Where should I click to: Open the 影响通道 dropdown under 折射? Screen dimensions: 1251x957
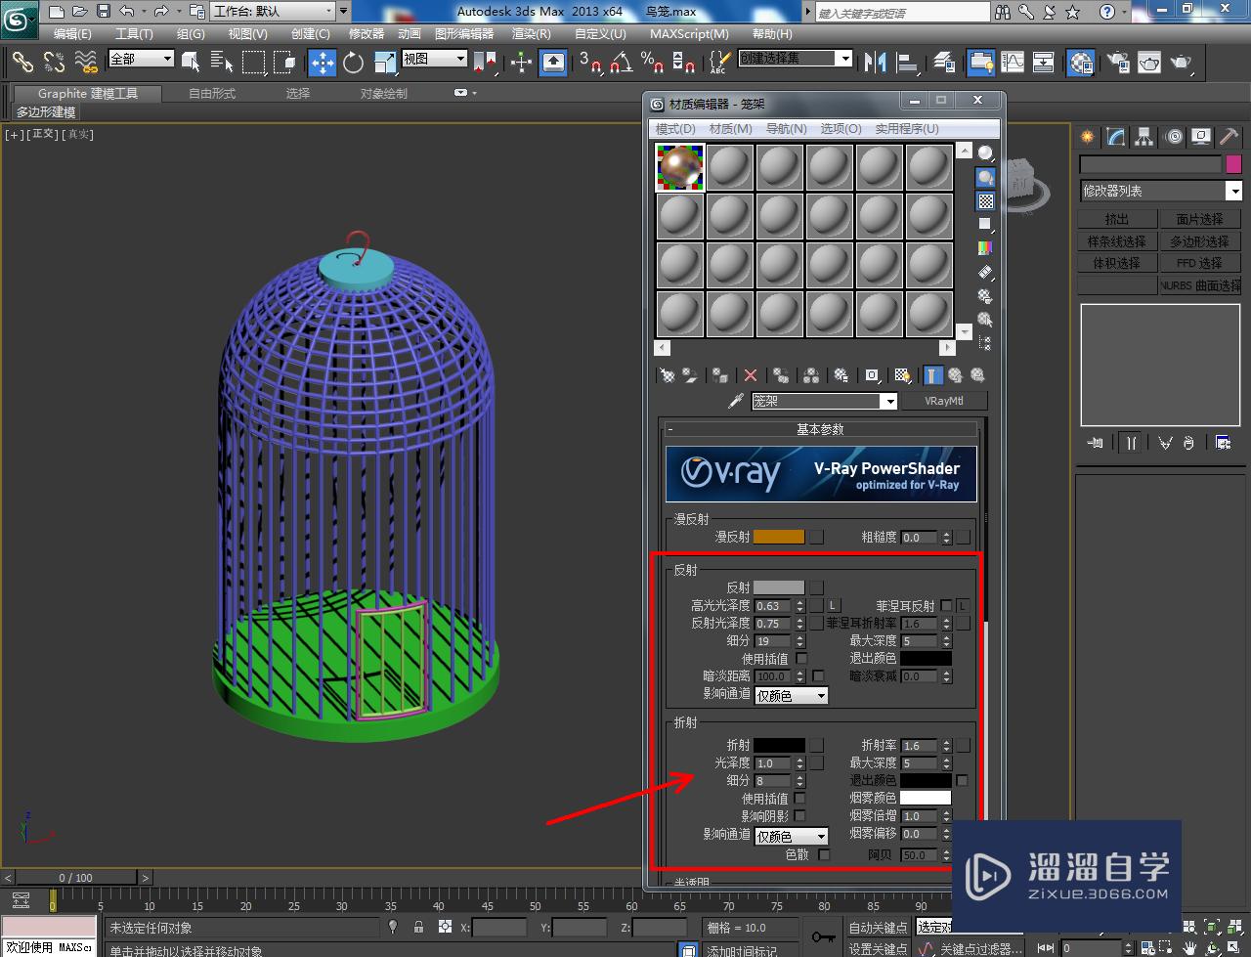(x=792, y=836)
